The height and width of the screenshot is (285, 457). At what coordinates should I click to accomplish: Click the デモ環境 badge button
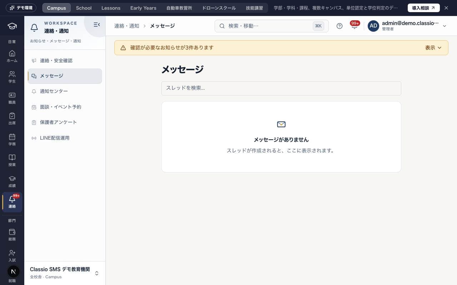coord(21,8)
